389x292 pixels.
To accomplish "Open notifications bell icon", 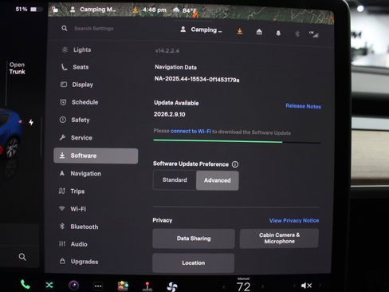I will point(278,33).
